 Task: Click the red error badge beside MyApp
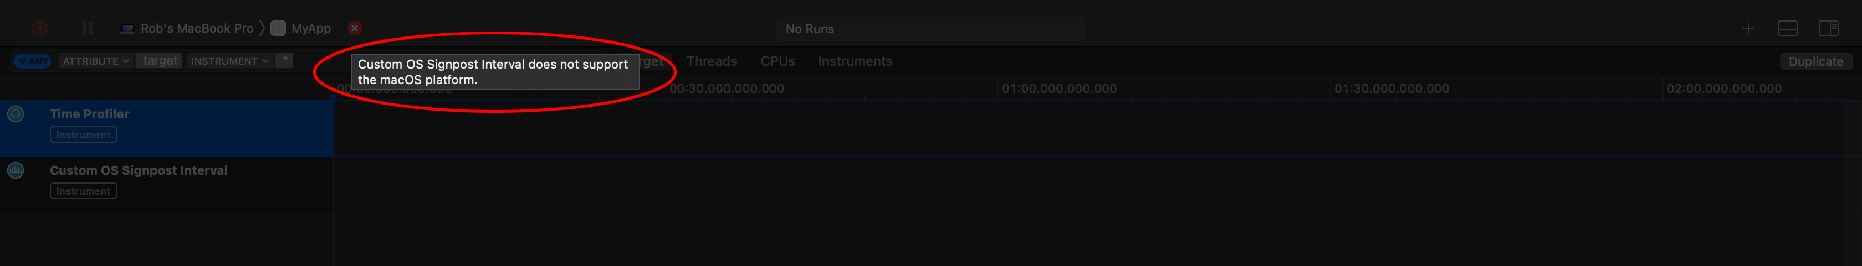point(354,28)
